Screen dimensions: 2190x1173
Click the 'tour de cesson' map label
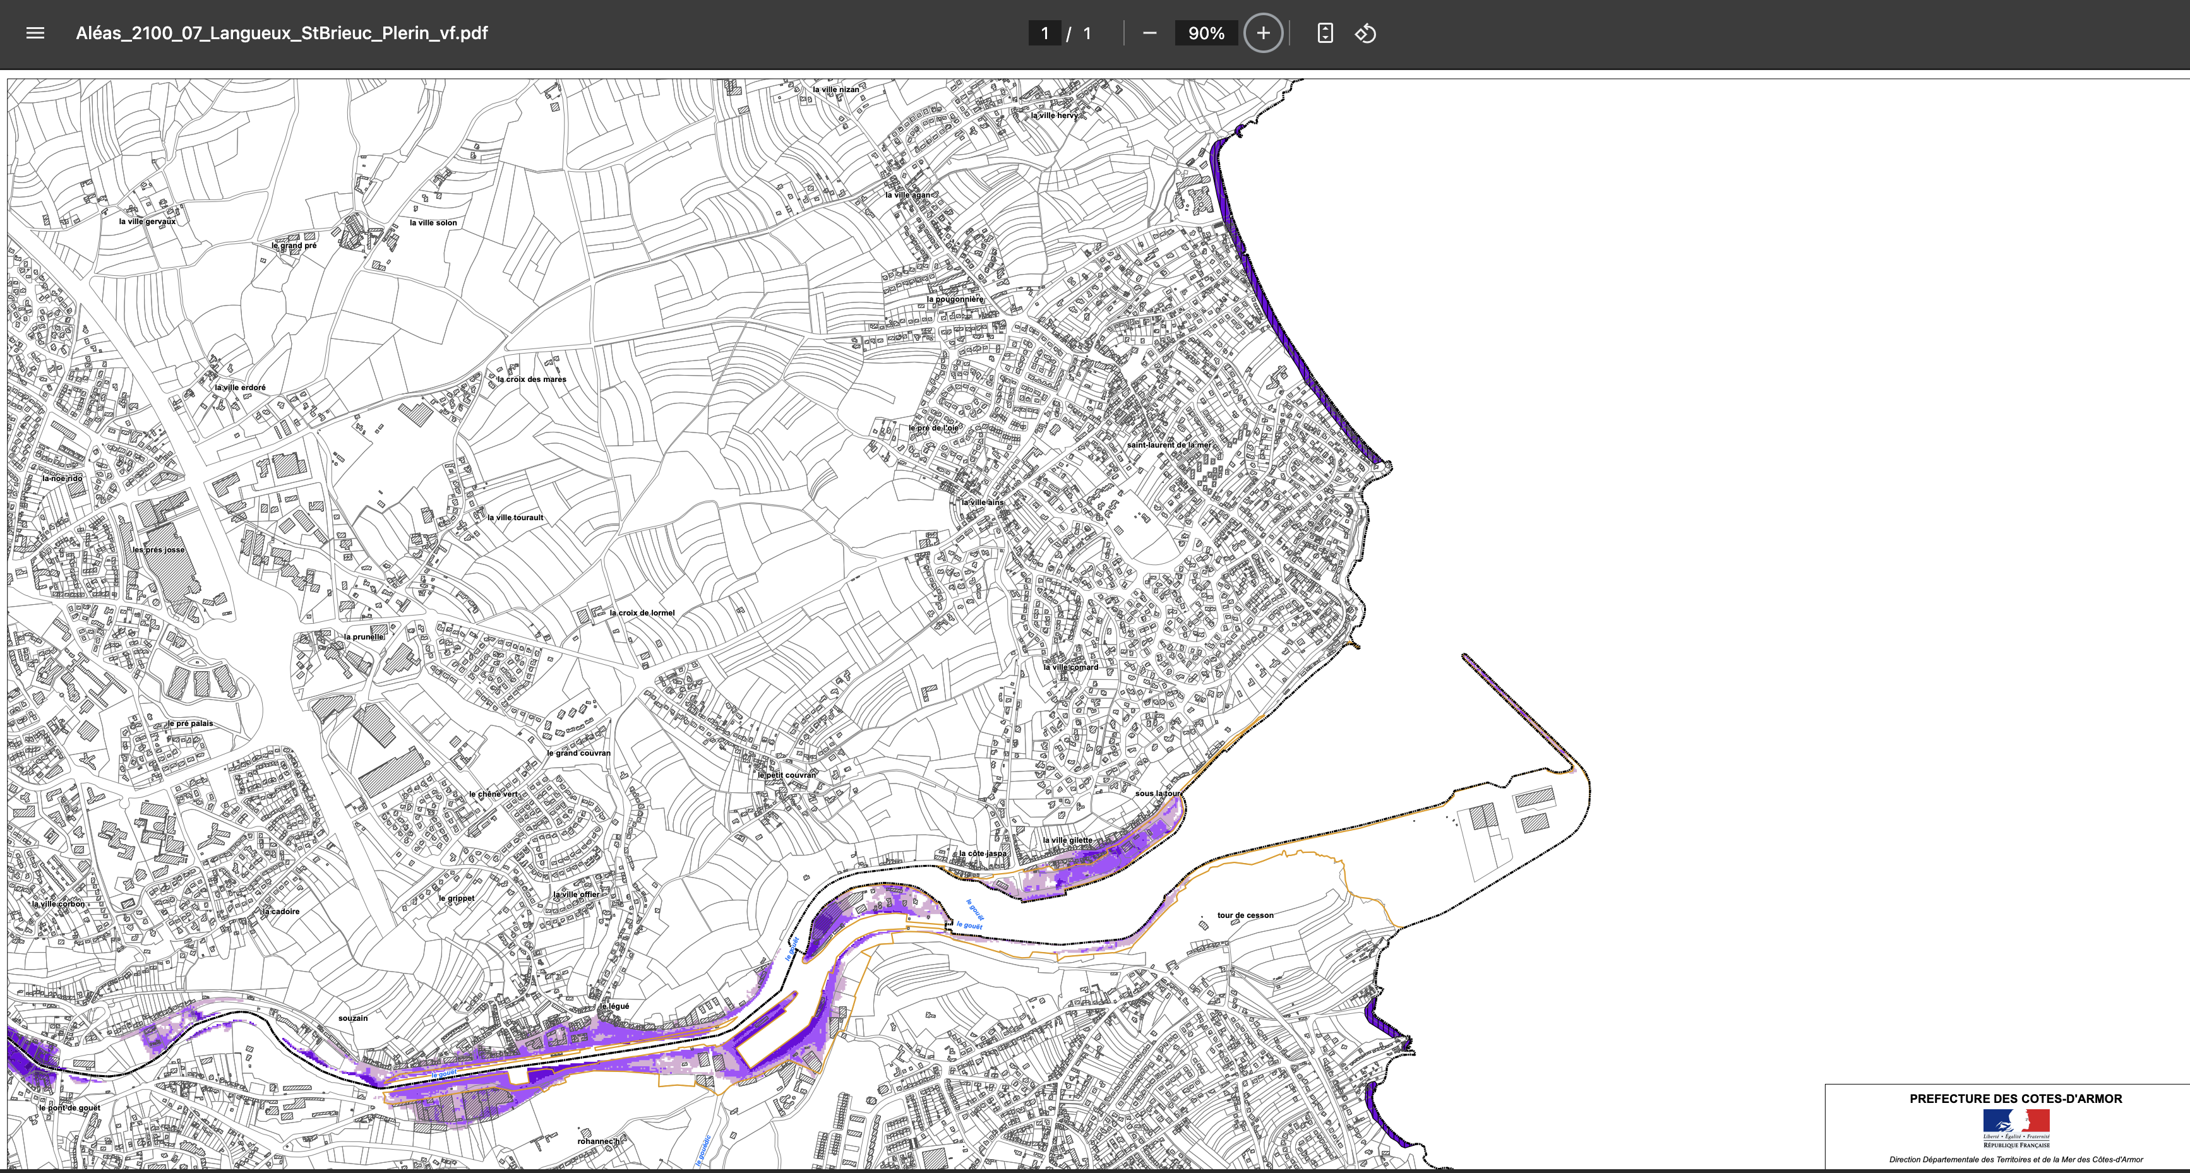[x=1245, y=915]
